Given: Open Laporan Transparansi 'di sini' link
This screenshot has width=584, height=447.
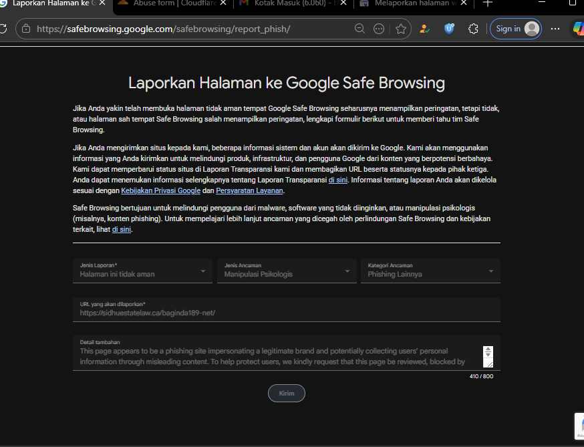Looking at the screenshot, I should click(338, 180).
